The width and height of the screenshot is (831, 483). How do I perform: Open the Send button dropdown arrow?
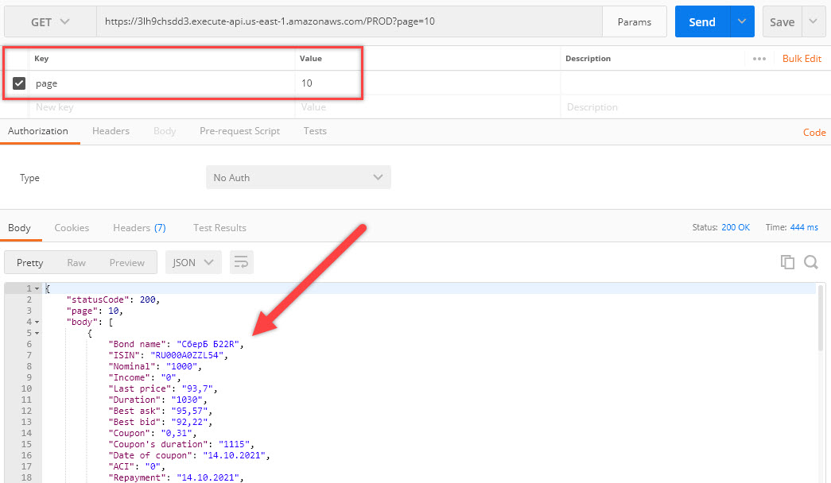[x=742, y=22]
